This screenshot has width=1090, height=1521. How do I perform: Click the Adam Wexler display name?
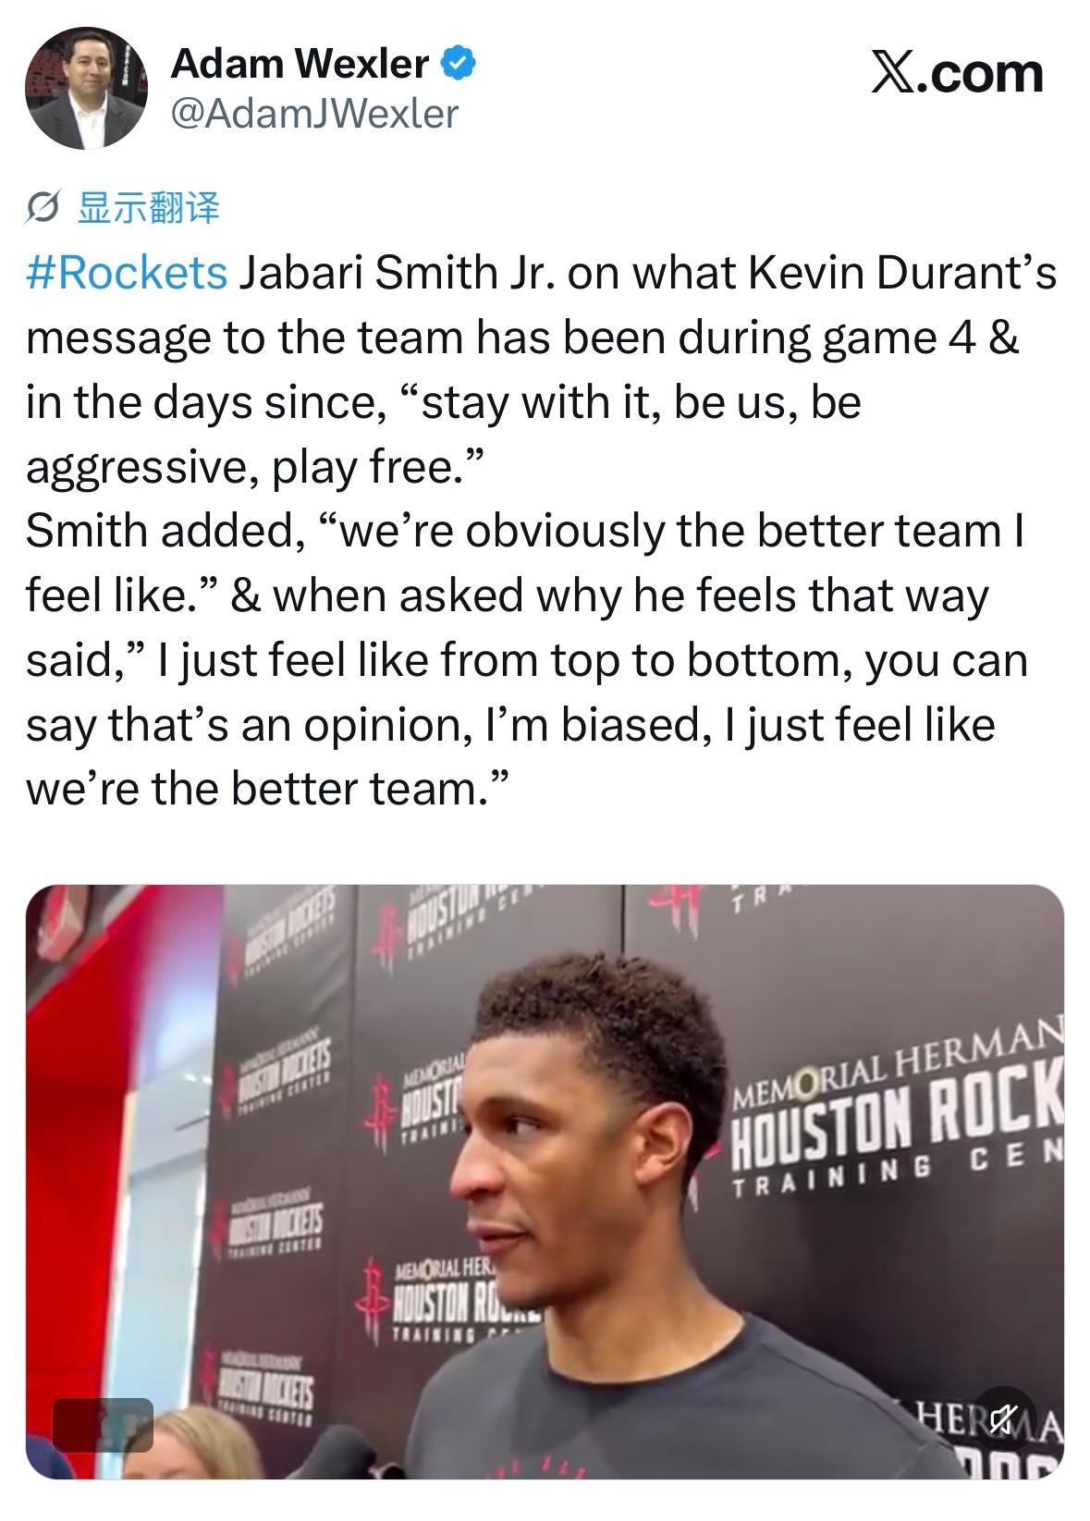(x=300, y=64)
